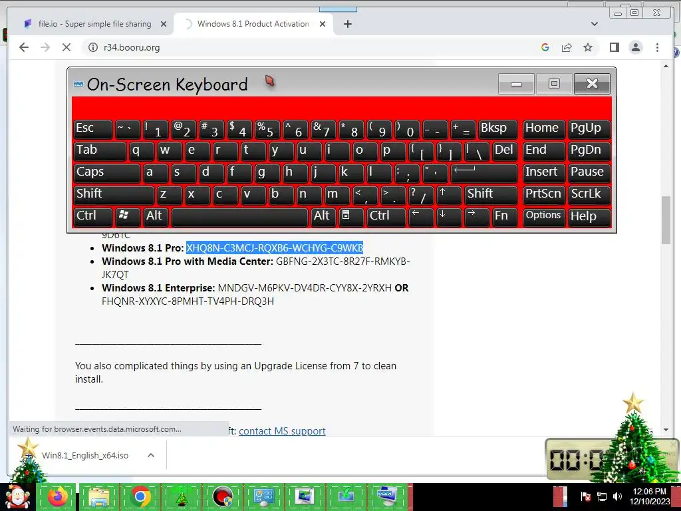Screen dimensions: 681x511
Task: Bookmark this page with star icon
Action: click(588, 47)
